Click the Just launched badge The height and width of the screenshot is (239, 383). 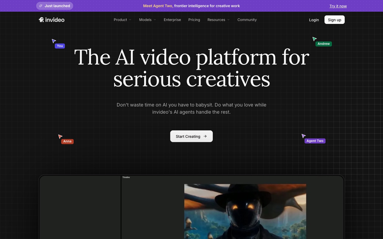point(55,6)
